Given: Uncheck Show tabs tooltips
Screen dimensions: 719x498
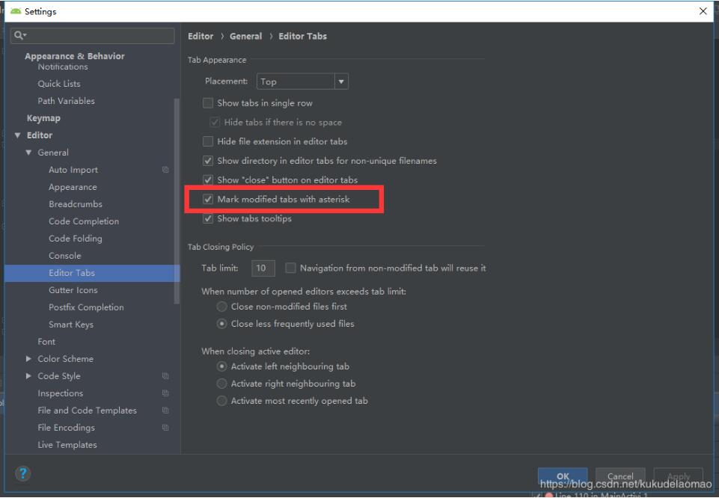Looking at the screenshot, I should 208,218.
